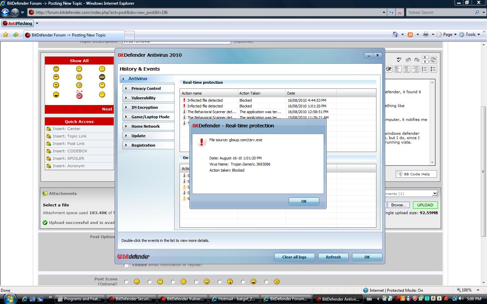Undo the last edit in the post editor
Image resolution: width=487 pixels, height=304 pixels.
(x=408, y=60)
